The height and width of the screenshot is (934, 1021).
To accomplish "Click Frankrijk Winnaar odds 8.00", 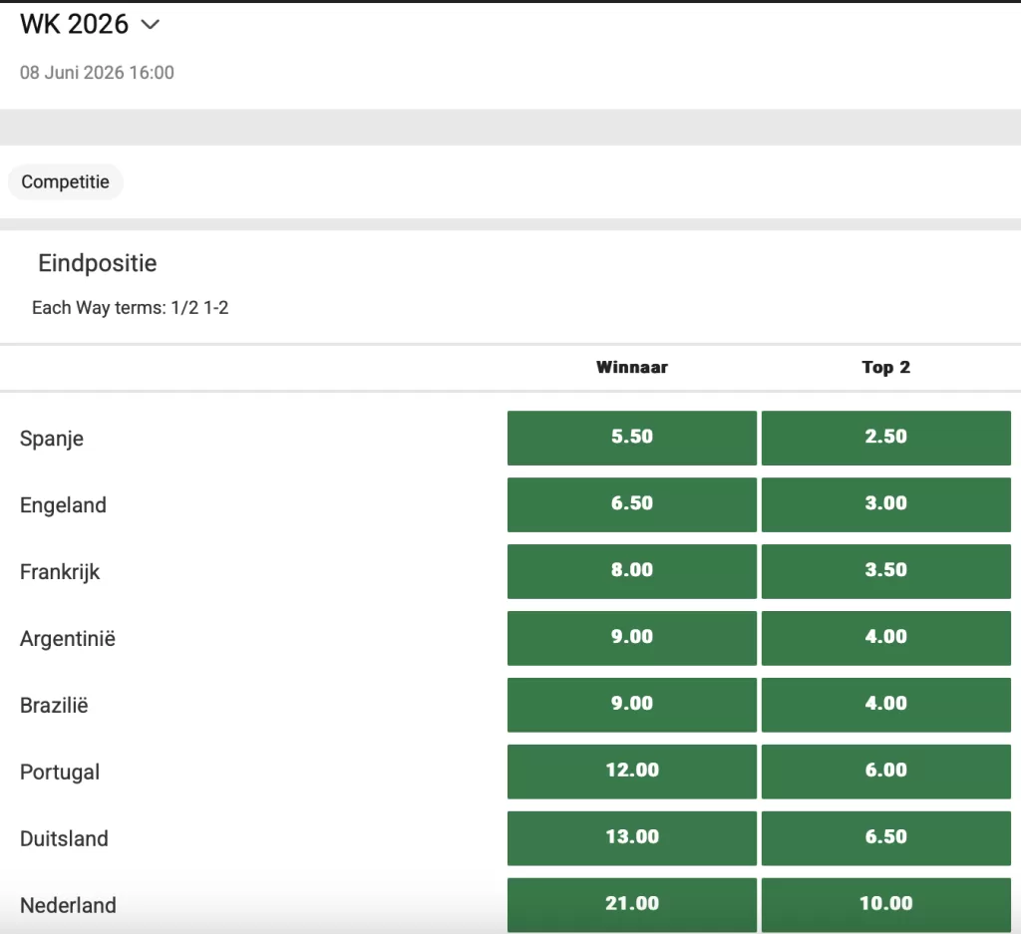I will pyautogui.click(x=631, y=571).
